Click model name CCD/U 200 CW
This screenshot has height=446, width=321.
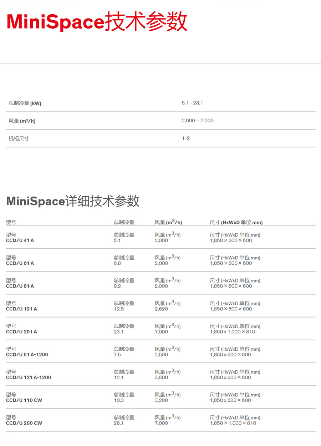(x=24, y=423)
